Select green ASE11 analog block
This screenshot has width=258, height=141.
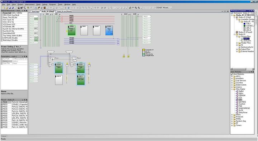[x=81, y=80]
